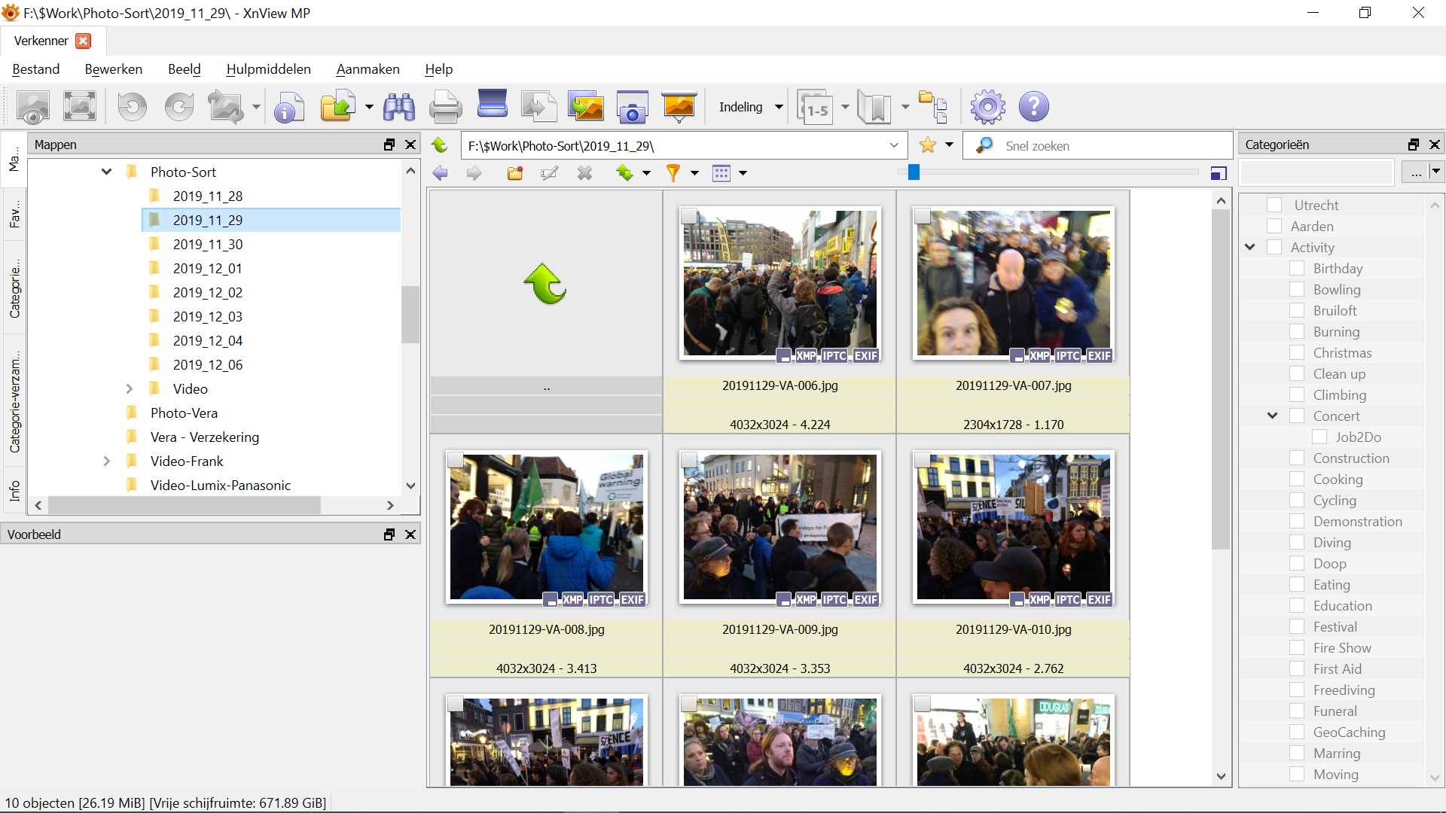This screenshot has height=813, width=1446.
Task: Click the purple Help question mark icon
Action: point(1033,107)
